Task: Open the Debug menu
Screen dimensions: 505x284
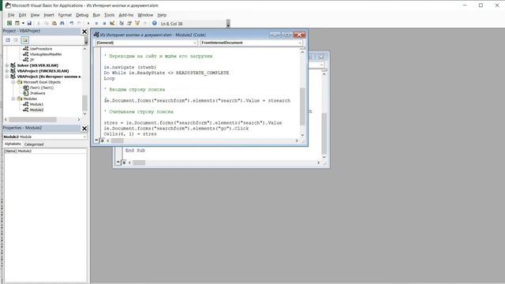Action: click(82, 15)
